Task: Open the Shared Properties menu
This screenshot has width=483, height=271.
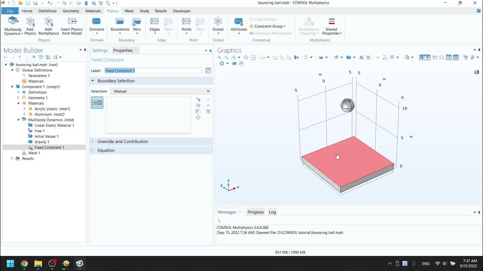Action: point(331,26)
